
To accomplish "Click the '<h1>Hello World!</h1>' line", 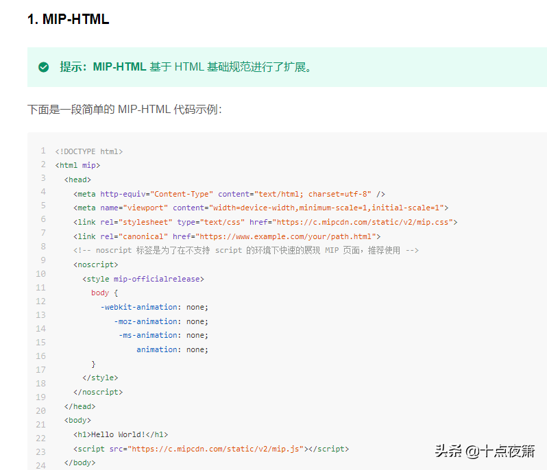I will pyautogui.click(x=121, y=435).
